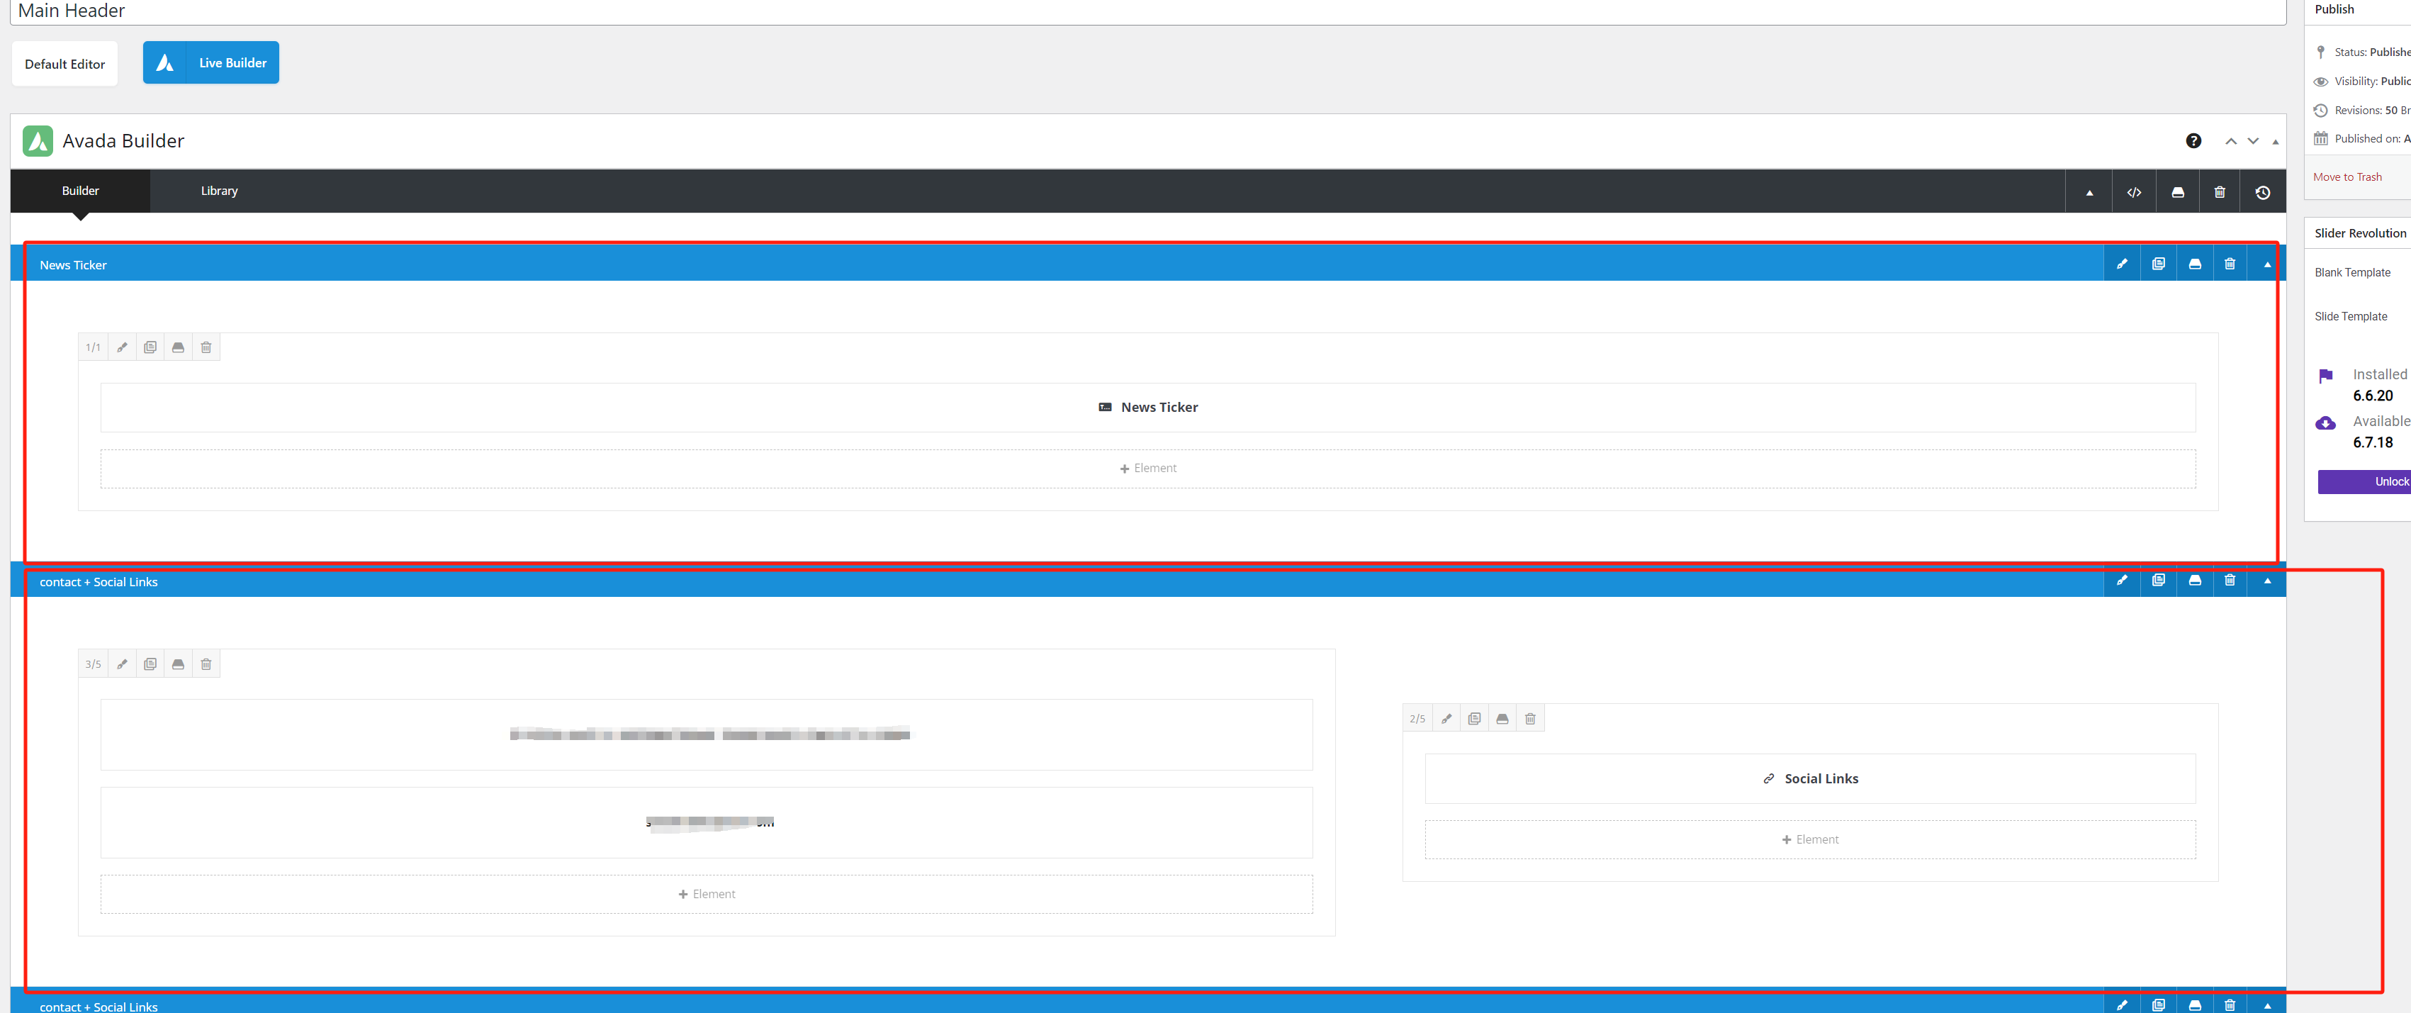Launch the Live Builder

click(210, 62)
